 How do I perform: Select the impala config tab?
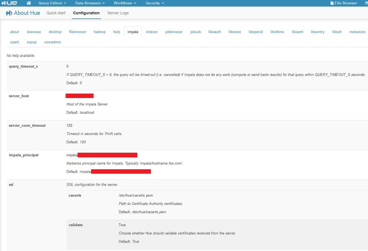(133, 32)
